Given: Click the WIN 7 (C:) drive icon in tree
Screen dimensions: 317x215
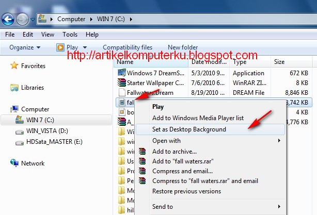Looking at the screenshot, I should 20,120.
